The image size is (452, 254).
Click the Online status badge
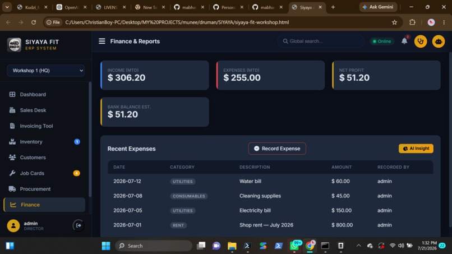coord(382,41)
